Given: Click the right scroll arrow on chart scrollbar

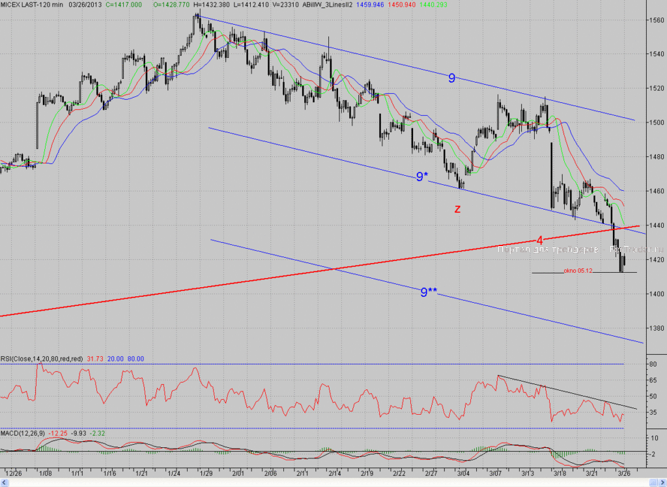Looking at the screenshot, I should point(662,482).
